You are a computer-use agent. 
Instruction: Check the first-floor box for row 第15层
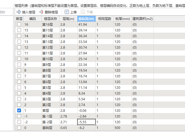(19, 30)
